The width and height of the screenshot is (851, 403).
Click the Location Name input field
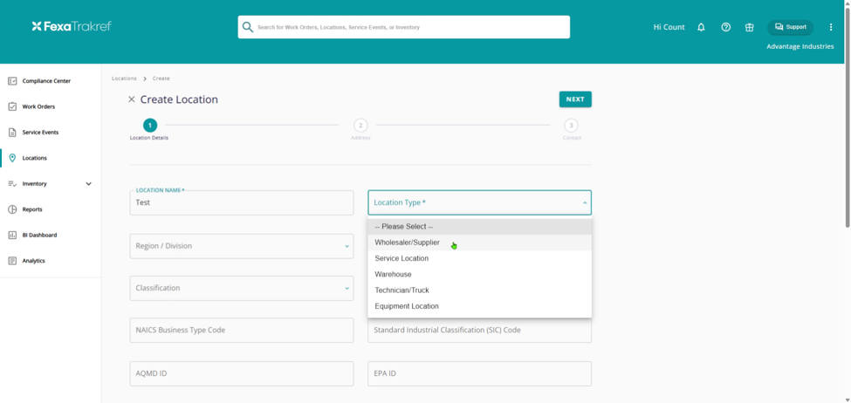click(242, 203)
